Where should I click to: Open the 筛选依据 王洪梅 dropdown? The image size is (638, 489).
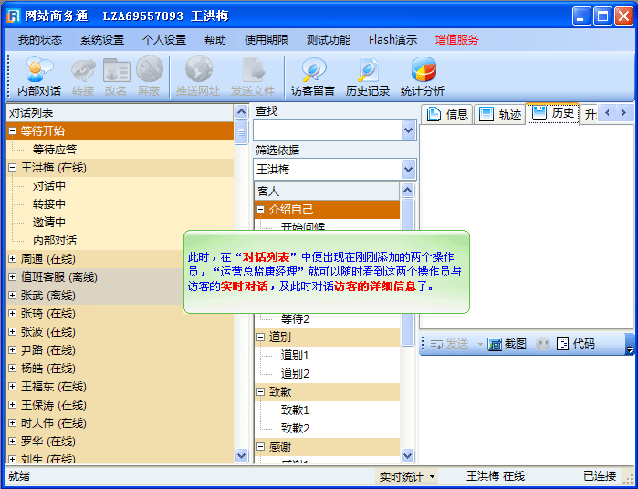[x=408, y=170]
